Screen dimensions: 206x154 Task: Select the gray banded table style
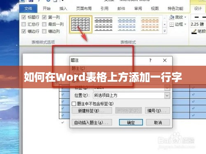point(103,24)
